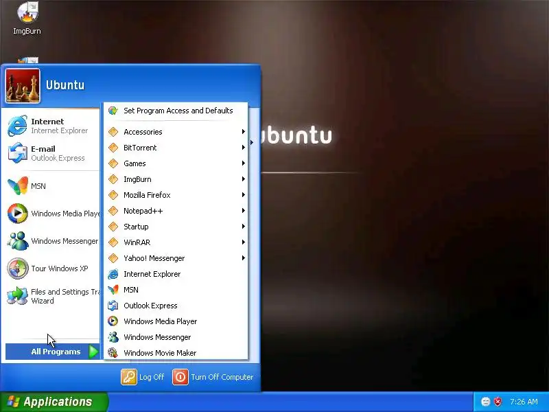Click the Set Program Access and Defaults icon
Viewport: 549px width, 412px height.
pyautogui.click(x=113, y=111)
